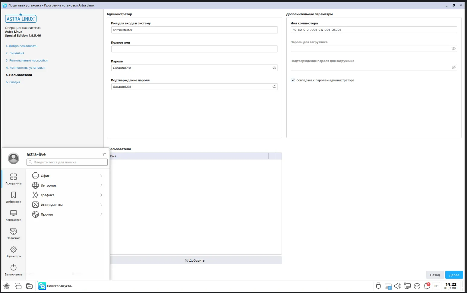Open the Выключение power menu
This screenshot has height=293, width=467.
click(14, 270)
